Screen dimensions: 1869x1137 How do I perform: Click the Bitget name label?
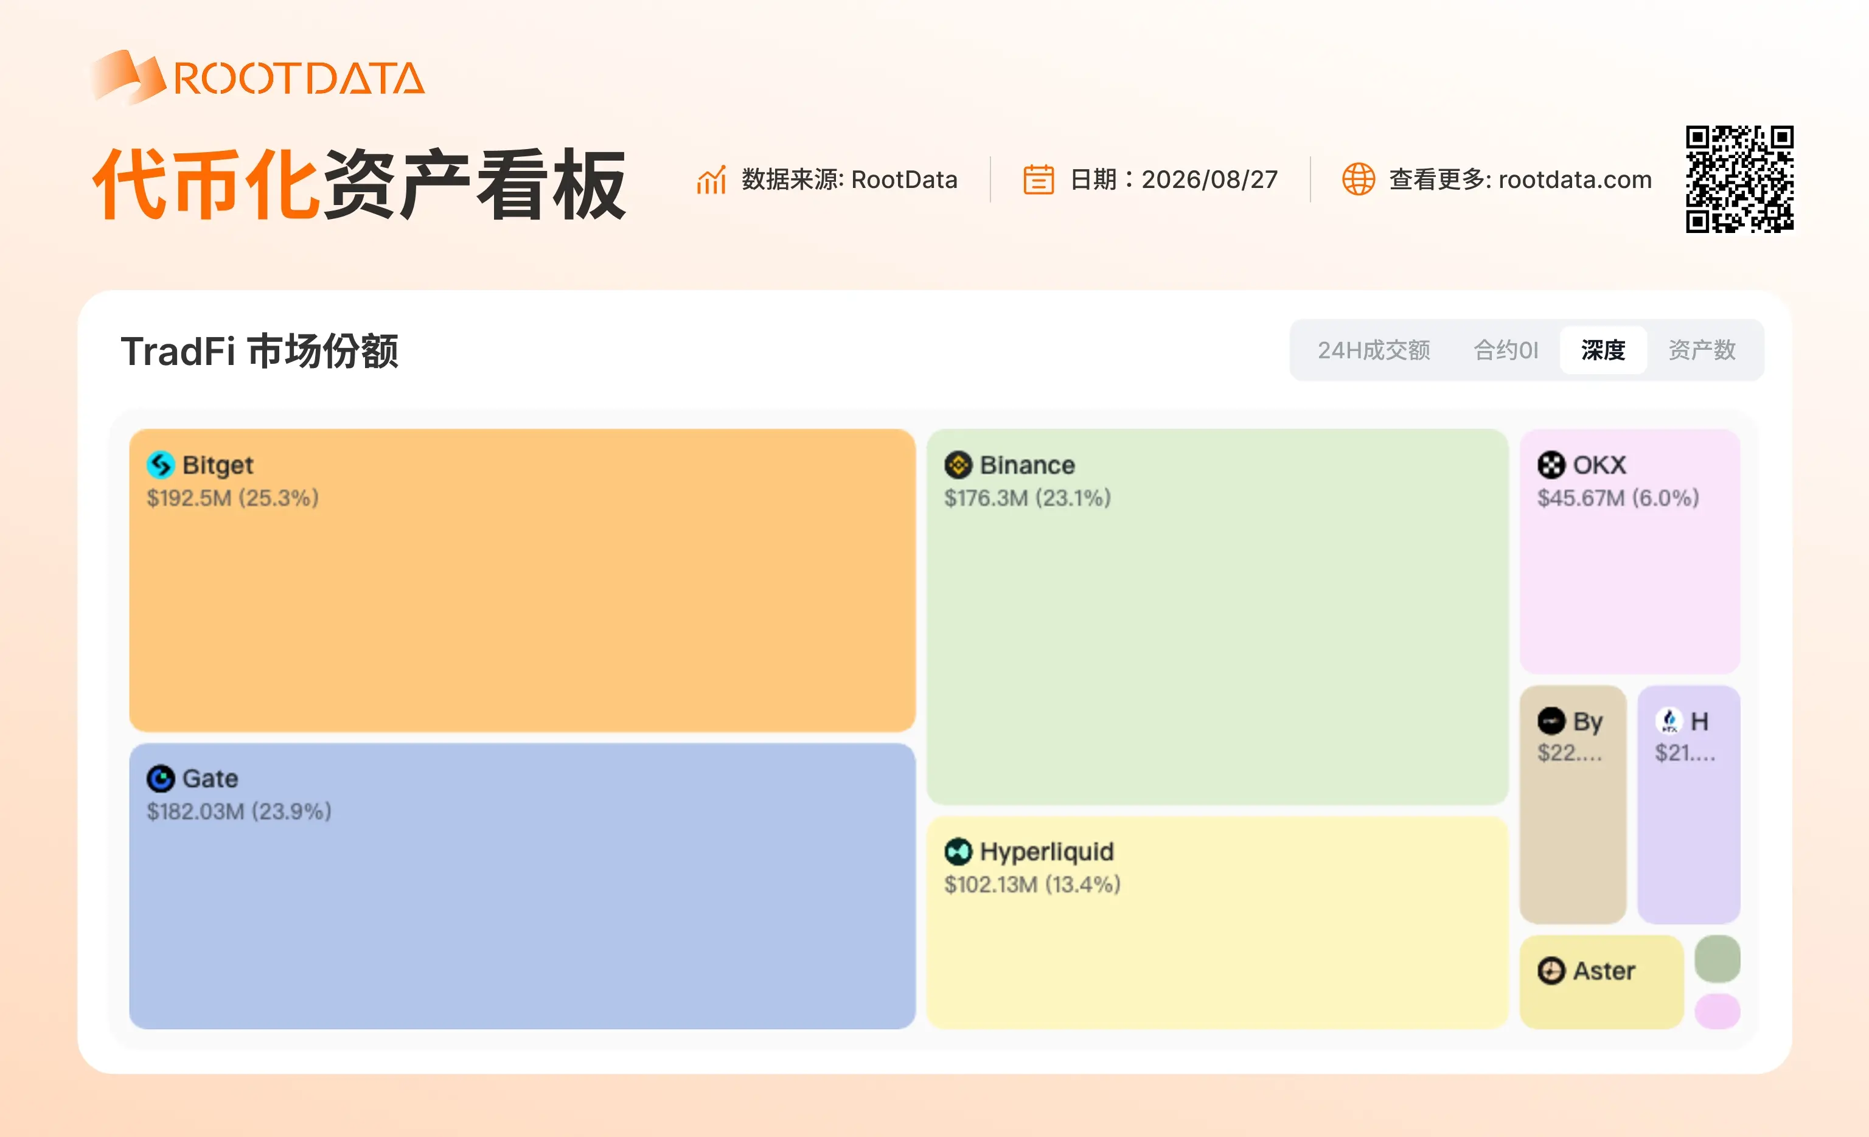(x=218, y=465)
